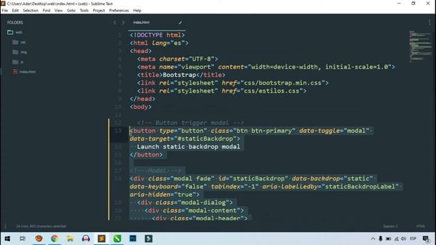Image resolution: width=436 pixels, height=245 pixels.
Task: Open the Selection menu
Action: [30, 11]
